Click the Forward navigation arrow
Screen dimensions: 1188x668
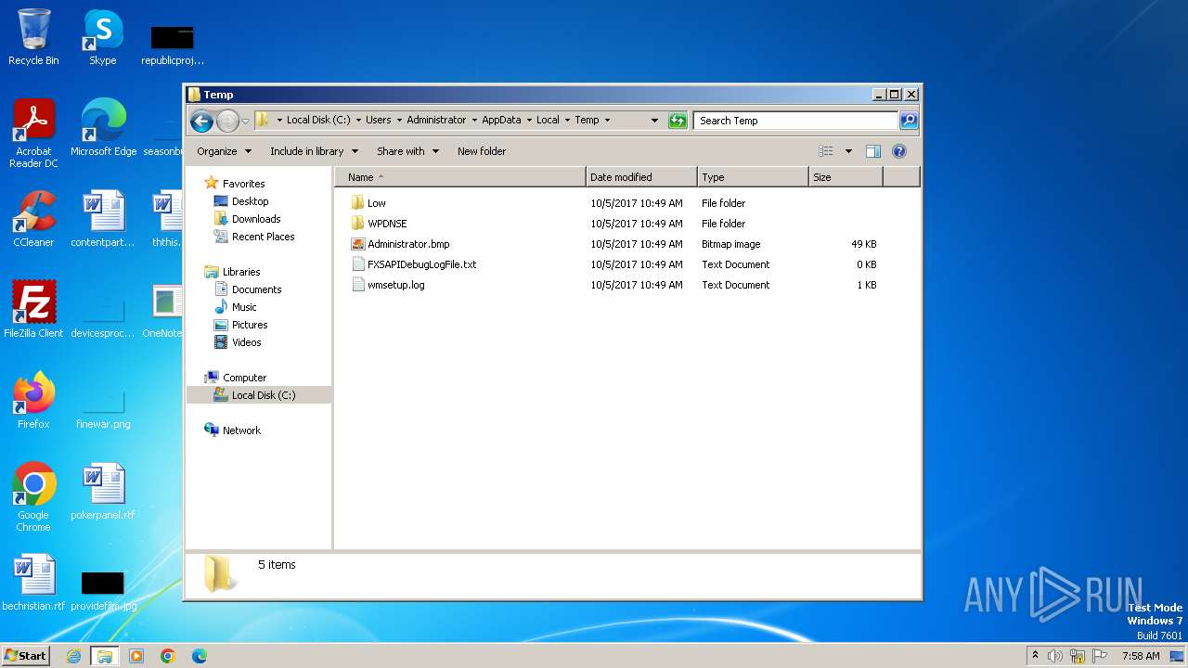click(227, 121)
